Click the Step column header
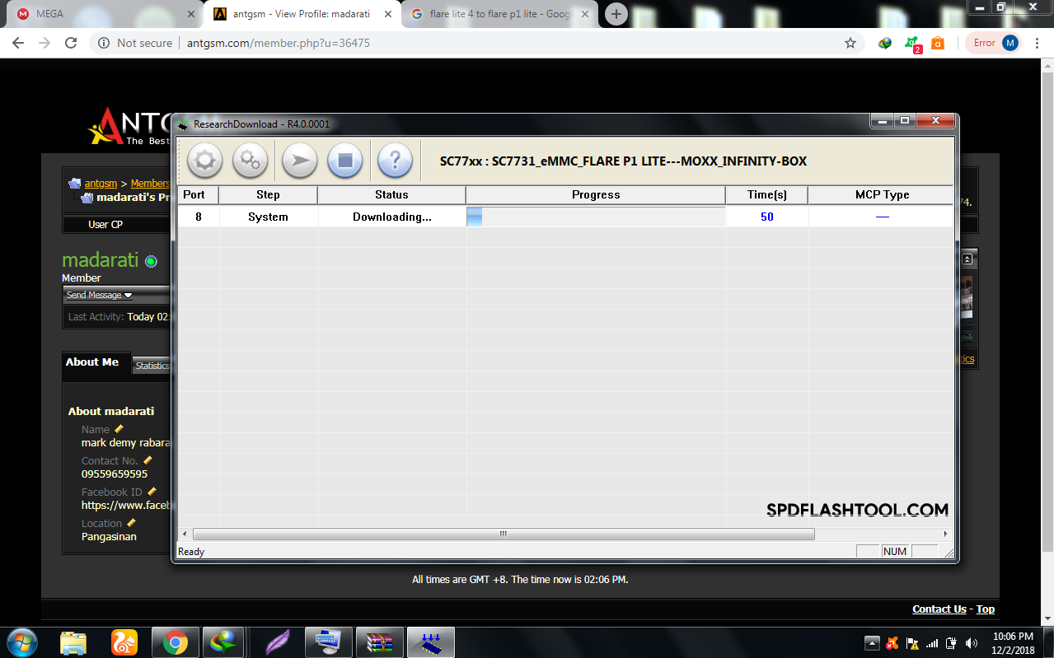 pos(268,195)
